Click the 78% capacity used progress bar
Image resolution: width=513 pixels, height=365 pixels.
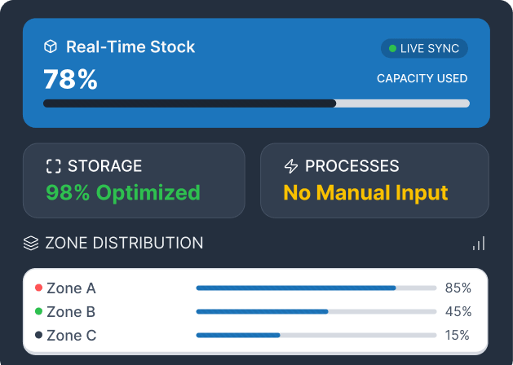256,103
